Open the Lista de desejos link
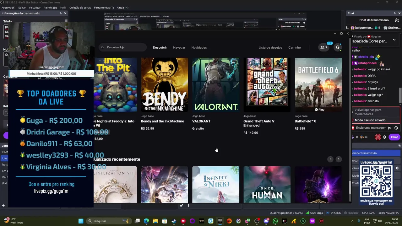The image size is (402, 226). [270, 47]
